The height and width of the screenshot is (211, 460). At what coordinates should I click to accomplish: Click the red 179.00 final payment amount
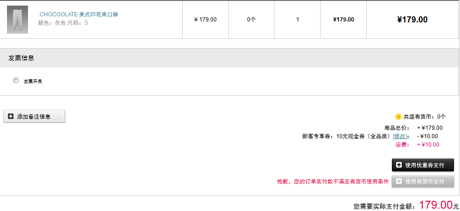tap(436, 204)
